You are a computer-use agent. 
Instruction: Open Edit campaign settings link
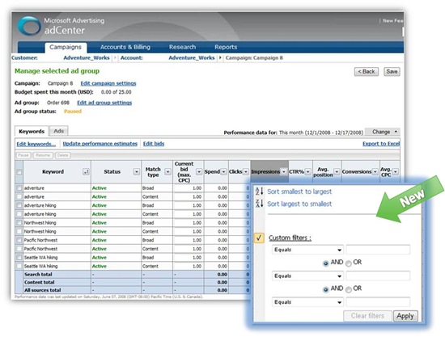point(108,83)
